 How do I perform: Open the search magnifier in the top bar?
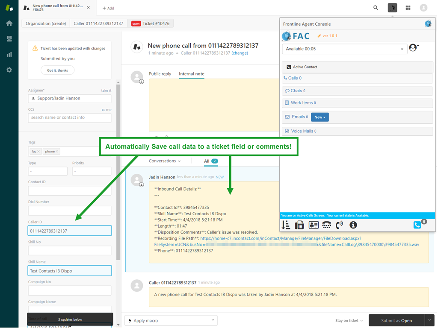(376, 8)
